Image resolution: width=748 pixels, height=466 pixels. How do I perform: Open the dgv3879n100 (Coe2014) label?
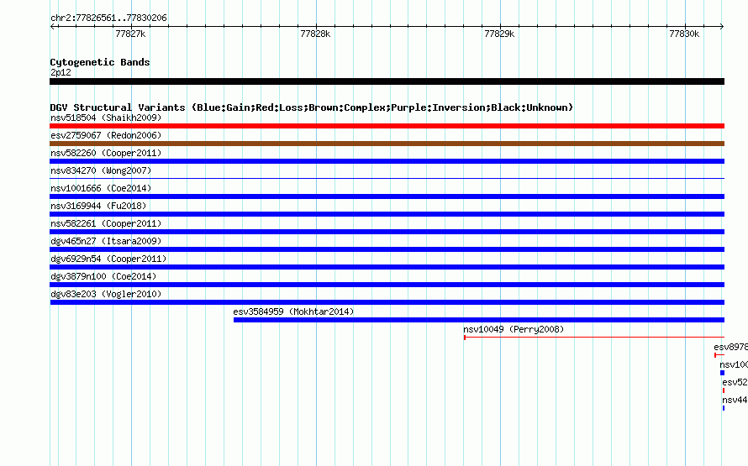click(x=103, y=276)
